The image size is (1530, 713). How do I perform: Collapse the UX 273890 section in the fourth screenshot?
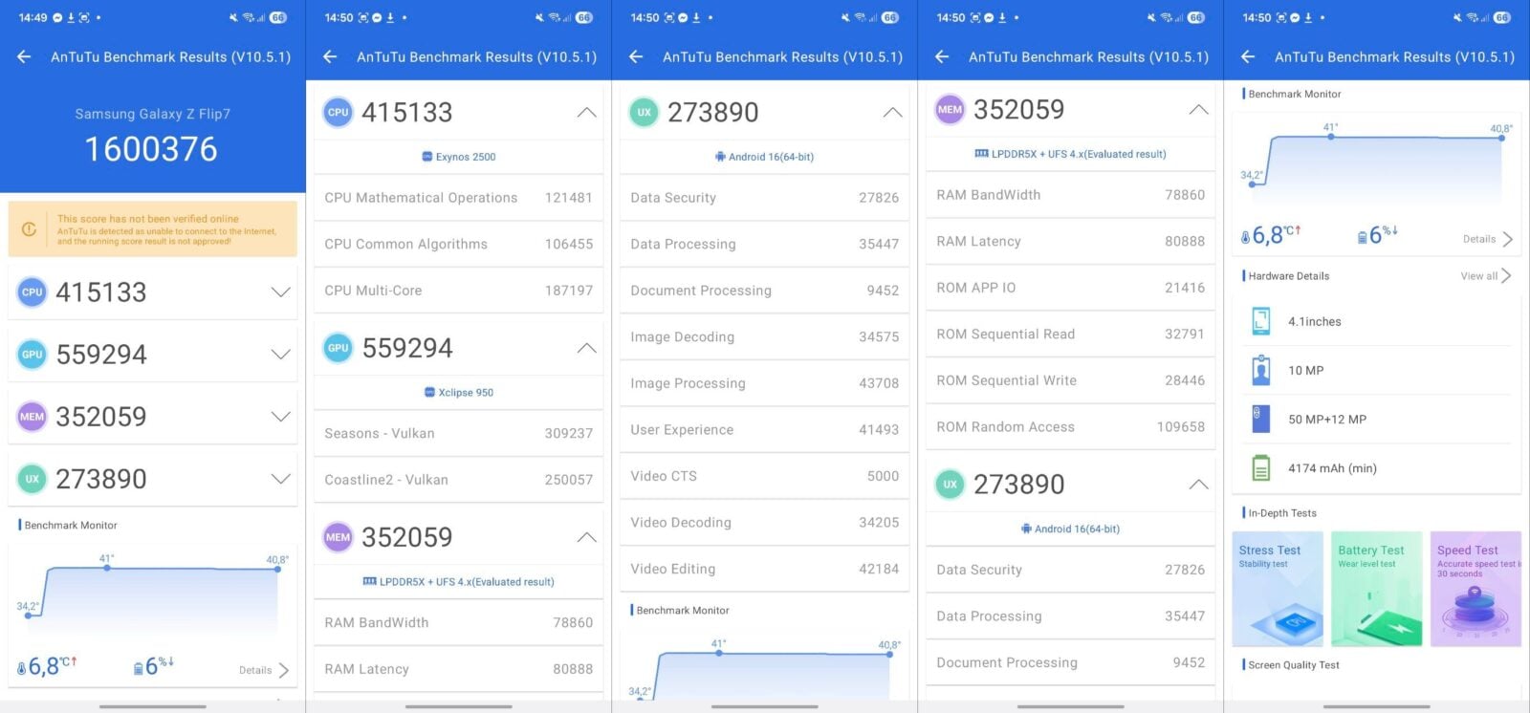[1198, 485]
